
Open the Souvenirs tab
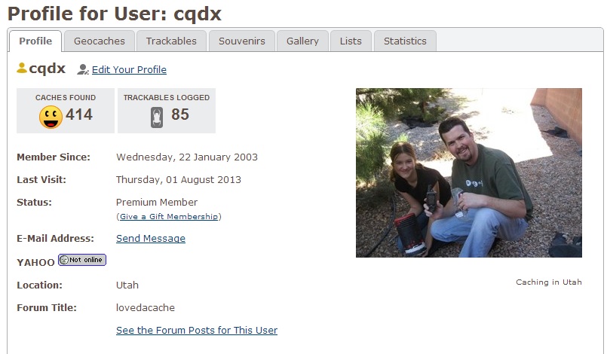tap(242, 41)
